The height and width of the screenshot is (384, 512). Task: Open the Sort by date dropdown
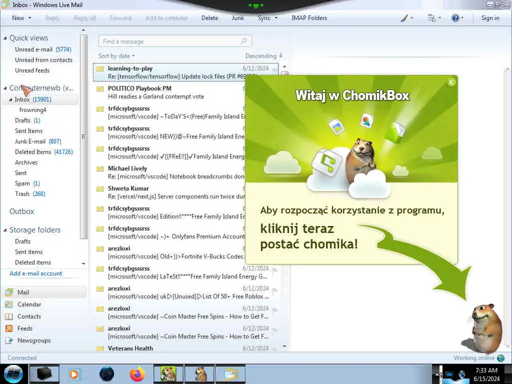point(116,56)
